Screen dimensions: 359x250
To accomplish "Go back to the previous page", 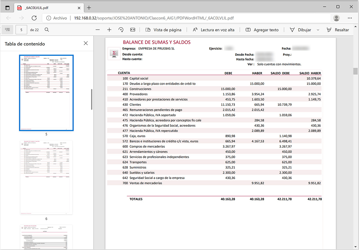I will tap(8, 18).
